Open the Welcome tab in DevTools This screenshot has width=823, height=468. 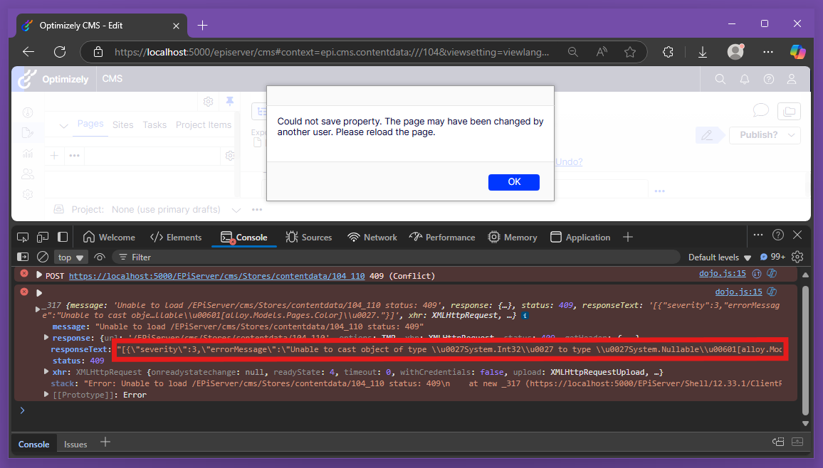tap(109, 238)
